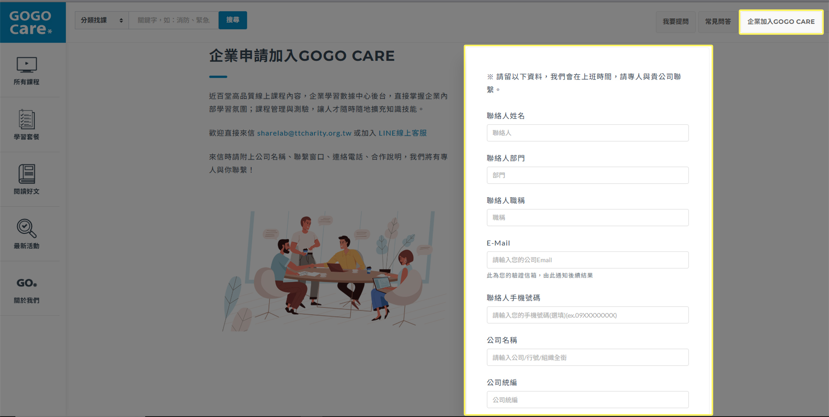Image resolution: width=829 pixels, height=417 pixels.
Task: Click the sharelab@ttcharity.org.tw email link
Action: (x=304, y=133)
